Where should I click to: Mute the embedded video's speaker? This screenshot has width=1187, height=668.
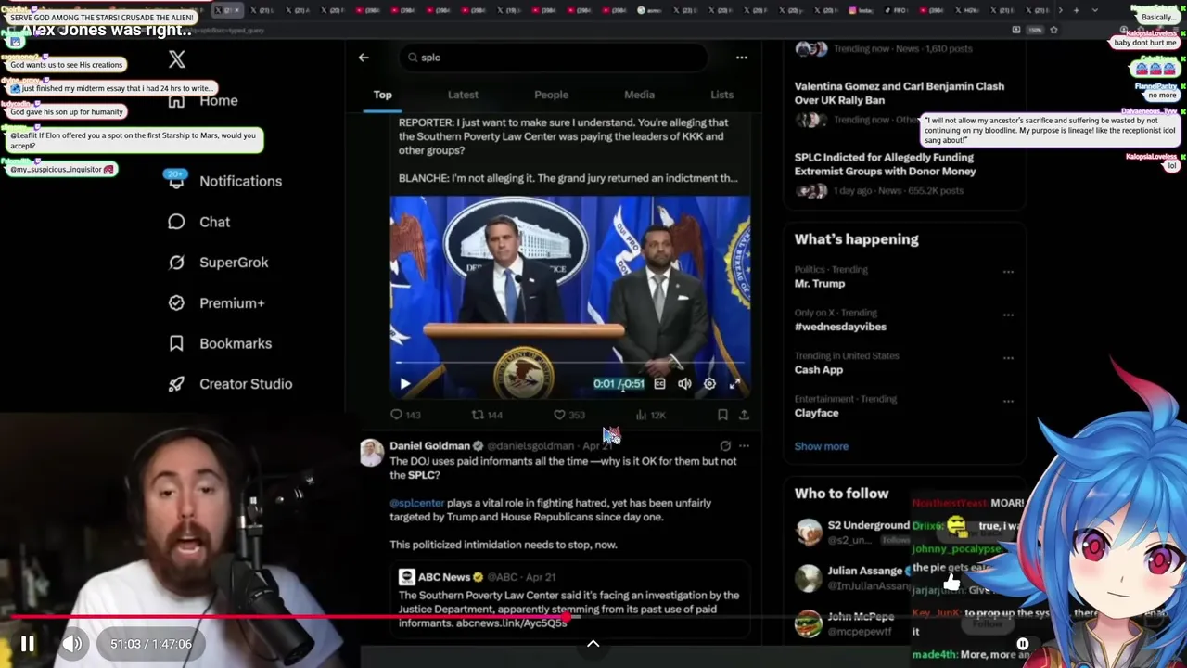(684, 383)
